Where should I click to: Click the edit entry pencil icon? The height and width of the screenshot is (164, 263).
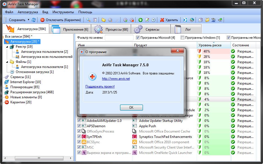(x=147, y=20)
